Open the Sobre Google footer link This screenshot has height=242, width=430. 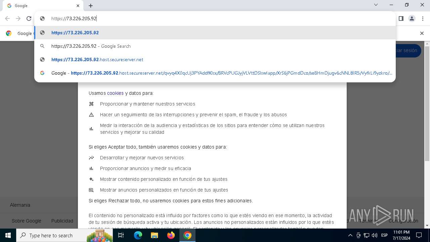[27, 221]
